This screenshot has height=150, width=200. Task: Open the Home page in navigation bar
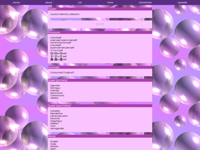pos(16,3)
